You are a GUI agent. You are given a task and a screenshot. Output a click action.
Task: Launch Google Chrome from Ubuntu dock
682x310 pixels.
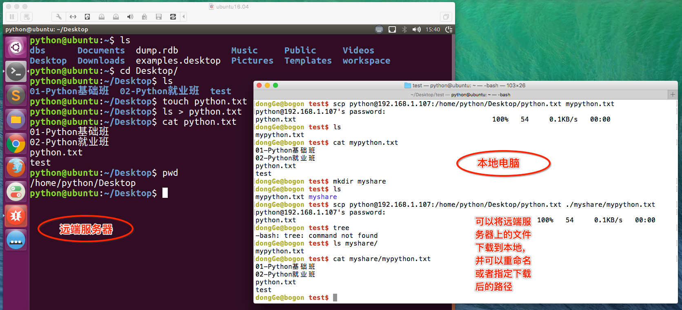coord(16,144)
